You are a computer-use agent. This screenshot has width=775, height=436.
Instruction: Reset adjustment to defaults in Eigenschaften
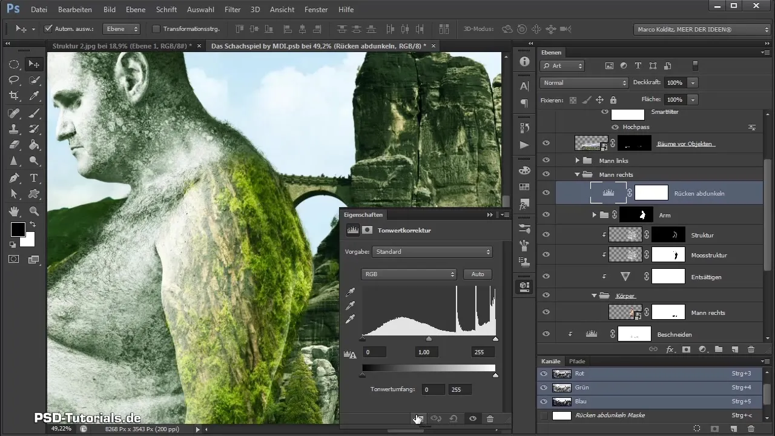click(x=453, y=418)
